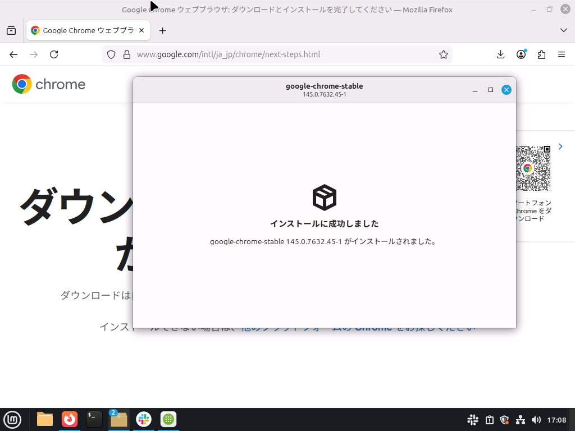Open a new browser tab
The image size is (575, 431).
pos(163,30)
